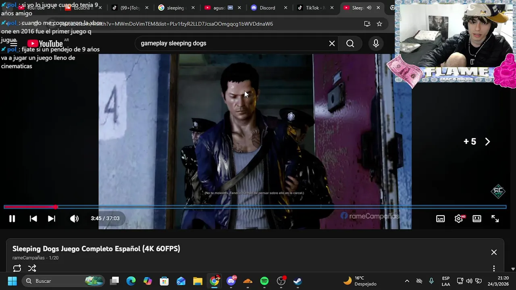Open Copilot from the taskbar

tap(148, 281)
